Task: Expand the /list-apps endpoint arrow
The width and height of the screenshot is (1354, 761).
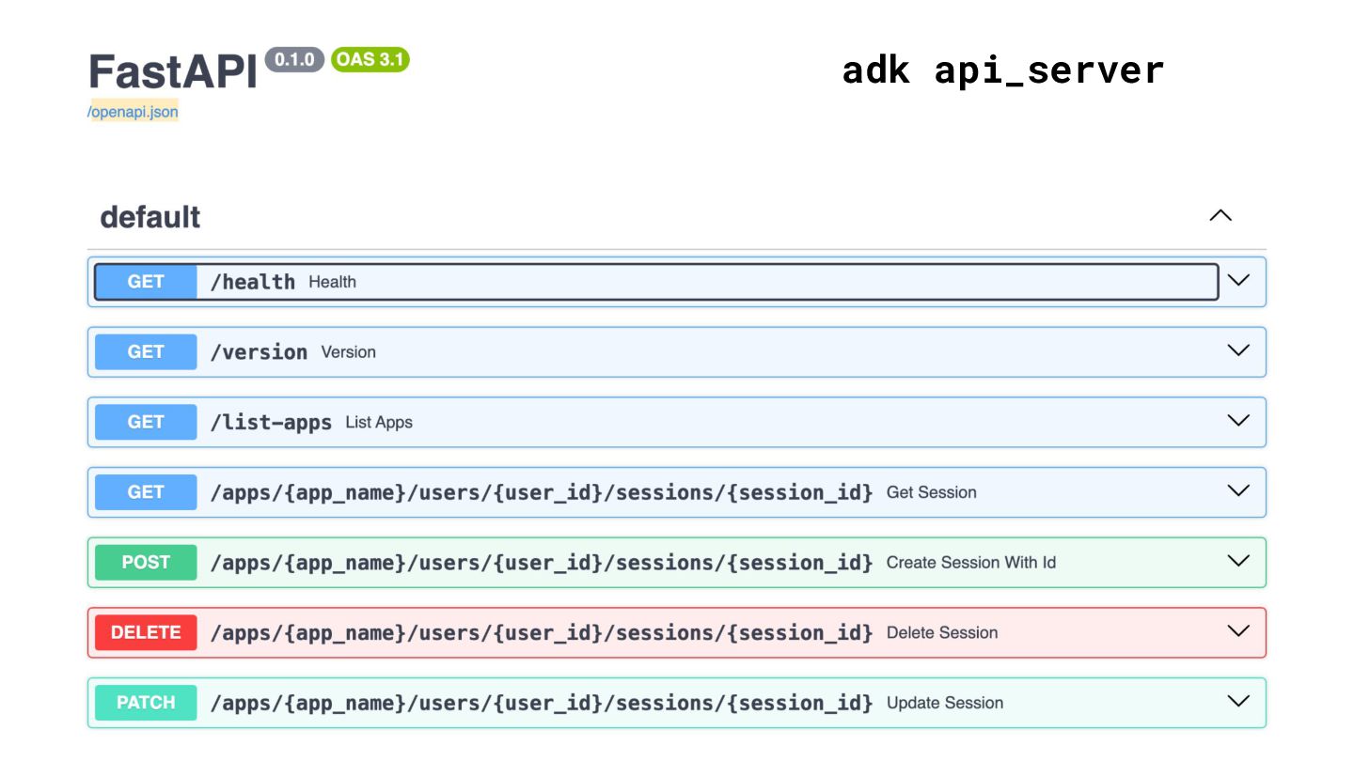Action: (x=1238, y=421)
